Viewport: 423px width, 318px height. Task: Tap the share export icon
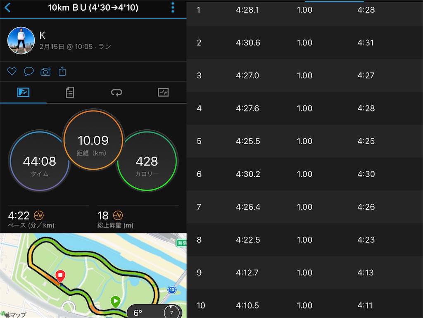(x=62, y=71)
